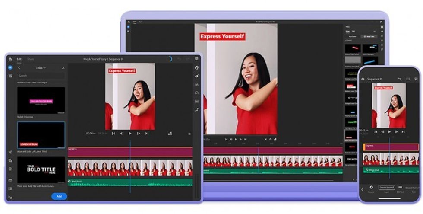423x214 pixels.
Task: Select the Stylish Crisscross title thumbnail
Action: (41, 100)
